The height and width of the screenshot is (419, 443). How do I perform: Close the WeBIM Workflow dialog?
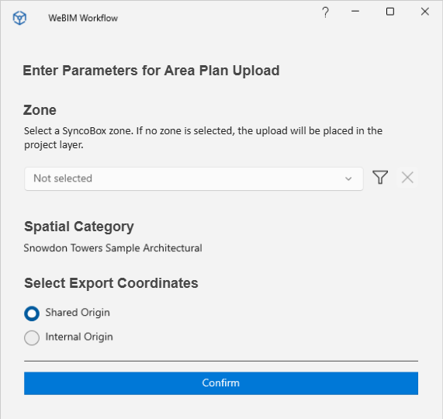coord(425,12)
